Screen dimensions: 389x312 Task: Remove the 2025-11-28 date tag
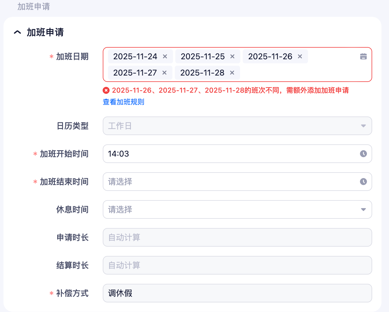click(232, 73)
